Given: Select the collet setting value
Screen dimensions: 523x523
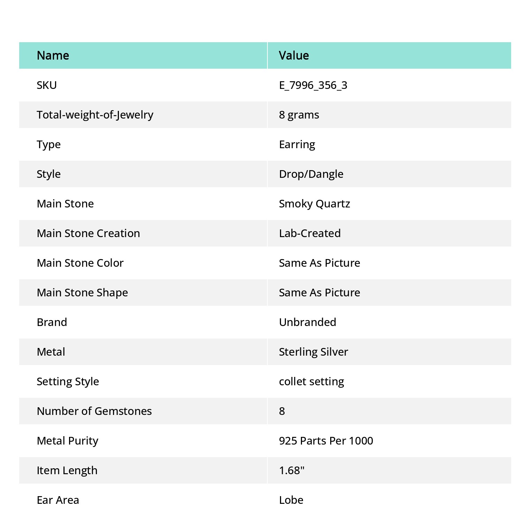Looking at the screenshot, I should tap(311, 381).
